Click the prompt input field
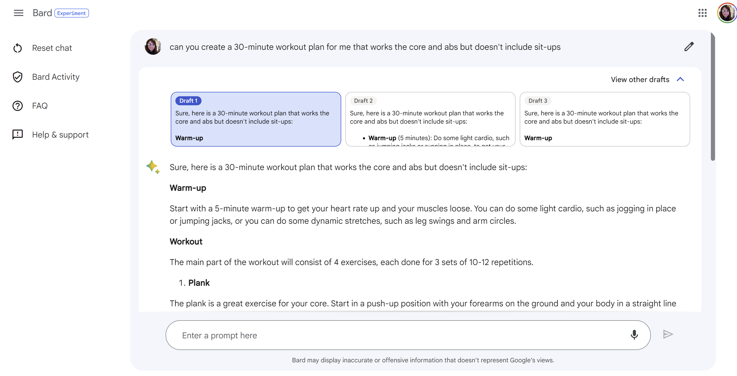737x376 pixels. (408, 335)
